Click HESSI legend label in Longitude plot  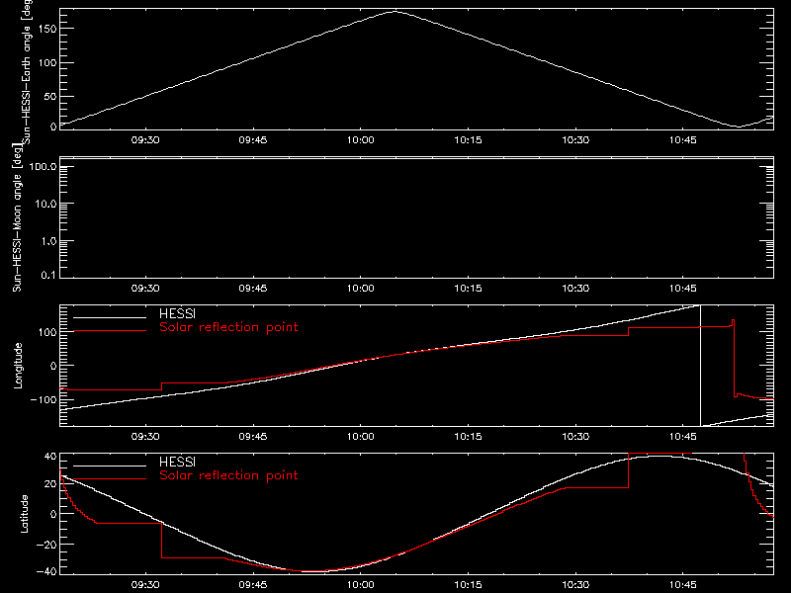click(177, 313)
